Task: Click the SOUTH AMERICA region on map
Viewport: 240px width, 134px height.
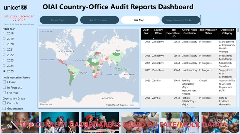Action: pos(79,73)
